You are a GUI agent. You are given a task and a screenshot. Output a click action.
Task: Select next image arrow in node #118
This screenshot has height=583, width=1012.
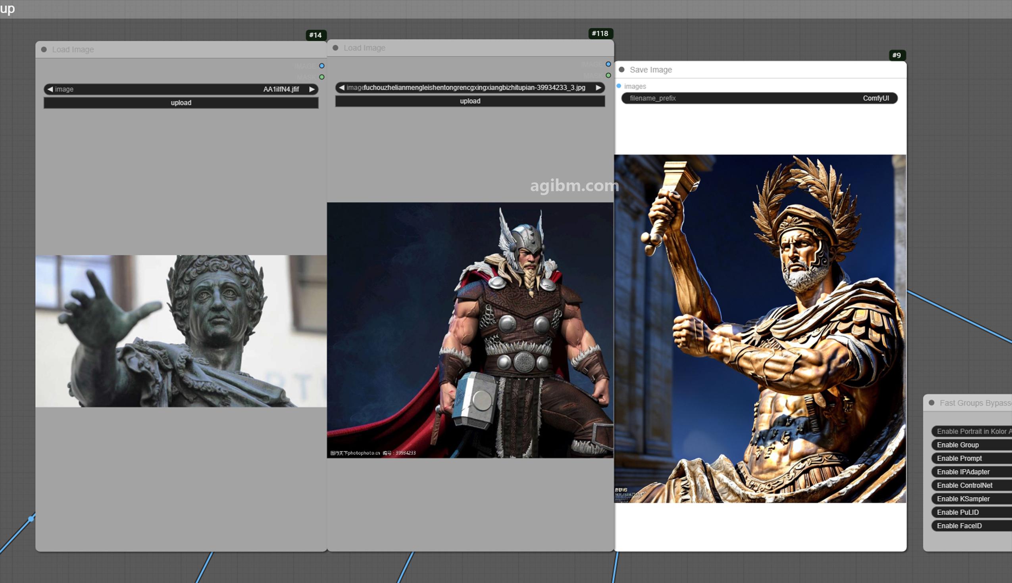[x=598, y=88]
